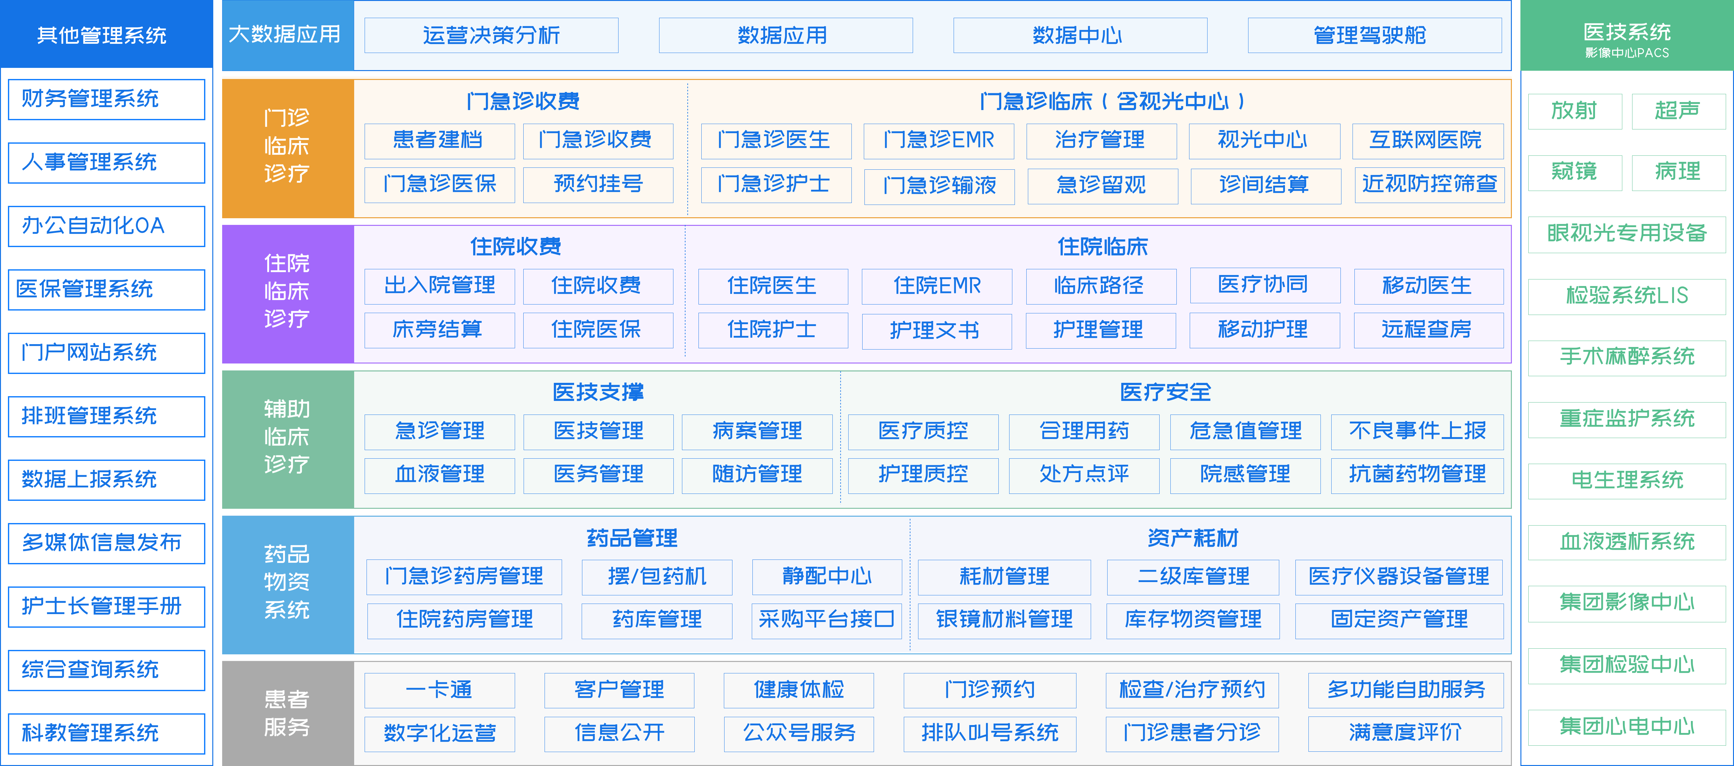1734x766 pixels.
Task: Select 门急诊输液 box
Action: pos(939,186)
